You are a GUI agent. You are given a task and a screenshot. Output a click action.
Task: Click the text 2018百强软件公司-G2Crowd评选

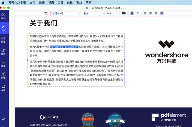coord(49,125)
